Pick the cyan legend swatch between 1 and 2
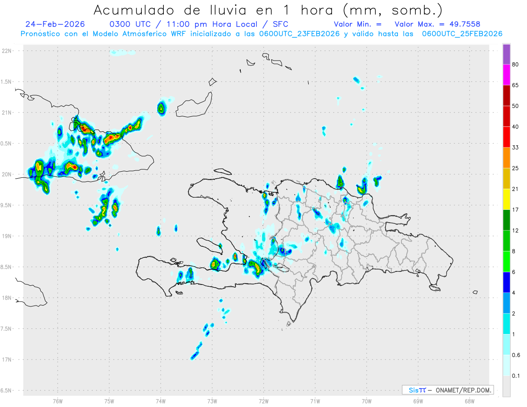The width and height of the screenshot is (527, 407). click(506, 324)
